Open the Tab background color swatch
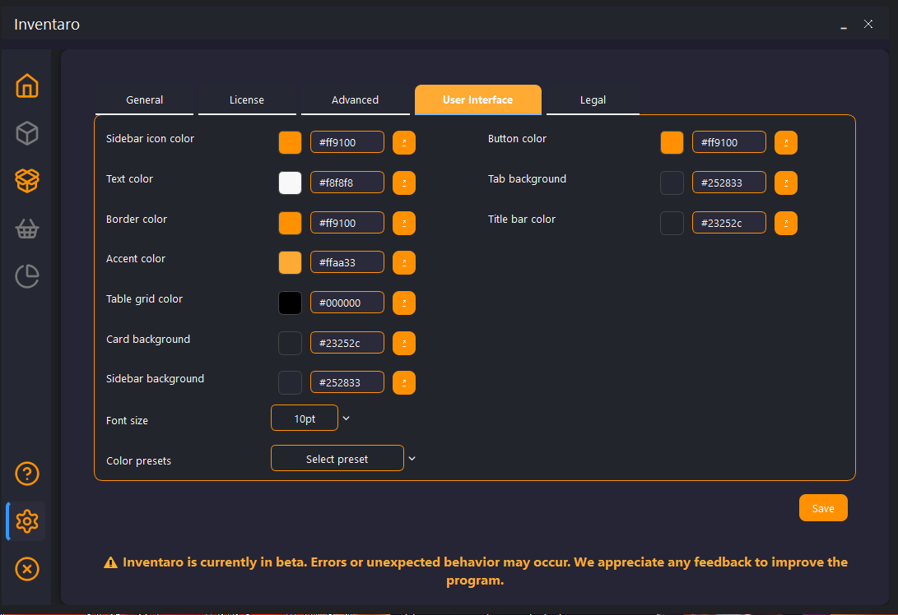The width and height of the screenshot is (898, 615). click(x=672, y=183)
